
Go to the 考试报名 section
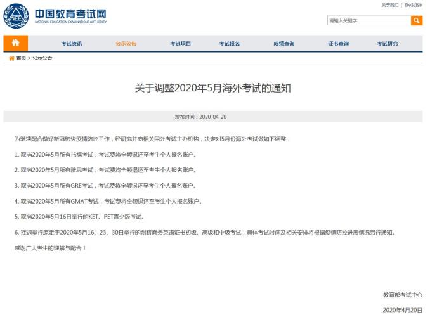[x=229, y=44]
